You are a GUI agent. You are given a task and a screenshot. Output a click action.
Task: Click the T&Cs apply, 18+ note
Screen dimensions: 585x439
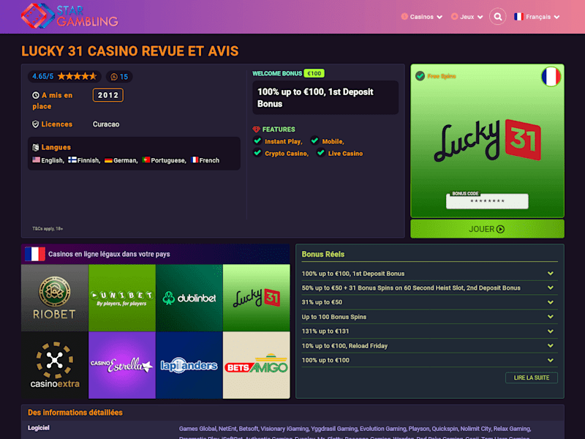pos(48,228)
